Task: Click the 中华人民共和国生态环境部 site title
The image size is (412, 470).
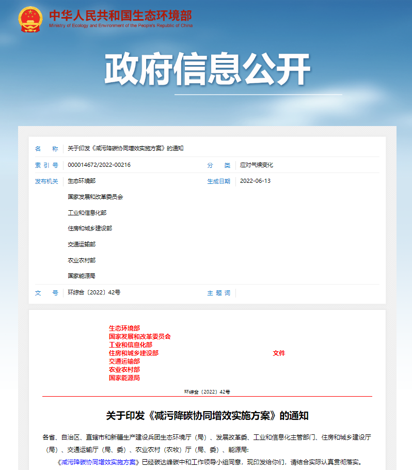Action: click(120, 15)
